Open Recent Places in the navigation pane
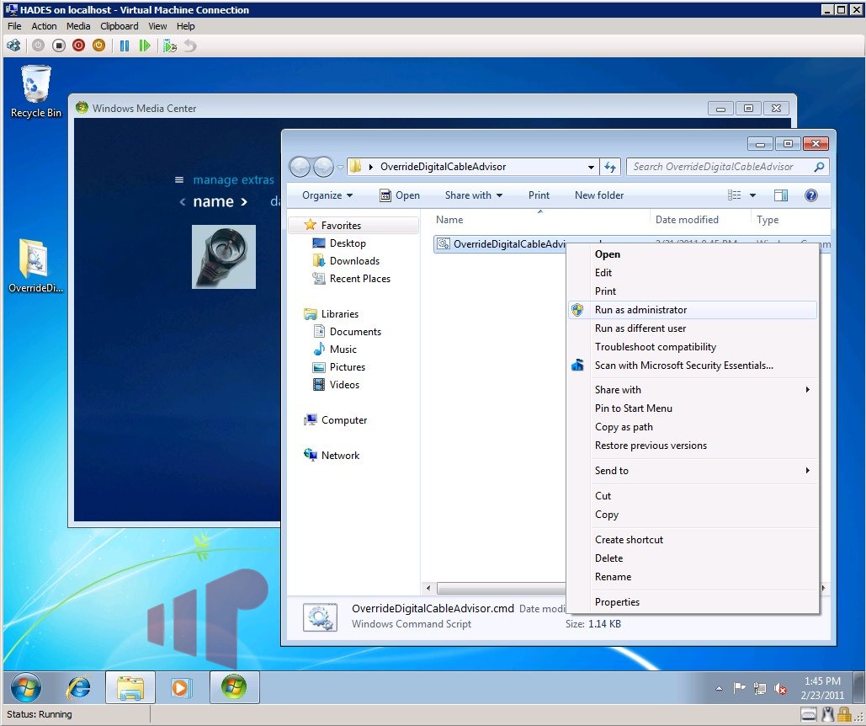Image resolution: width=866 pixels, height=726 pixels. click(360, 279)
